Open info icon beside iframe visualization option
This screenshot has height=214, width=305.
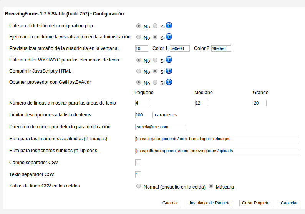click(x=169, y=36)
